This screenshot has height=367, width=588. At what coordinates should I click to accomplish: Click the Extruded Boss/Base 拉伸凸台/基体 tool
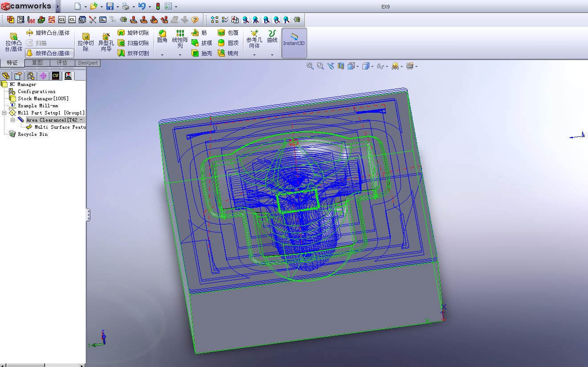point(14,42)
